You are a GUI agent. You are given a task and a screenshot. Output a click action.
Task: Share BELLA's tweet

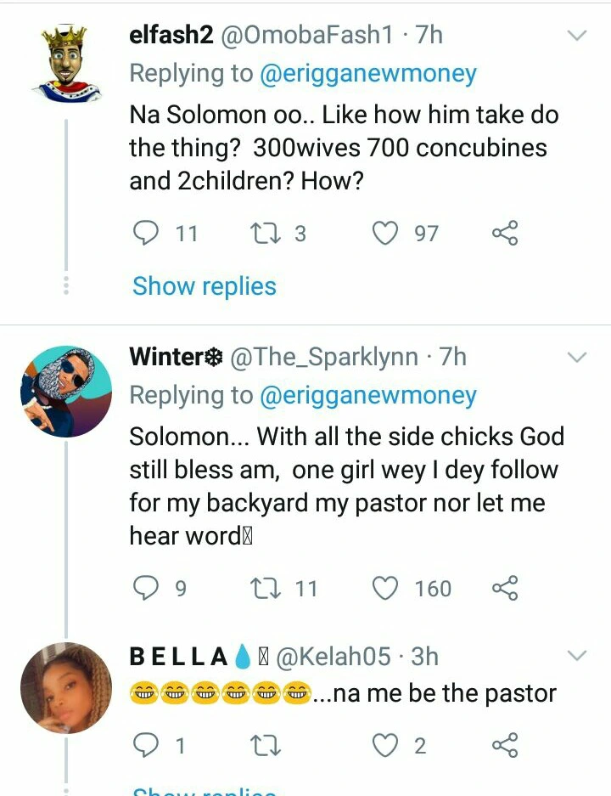(x=505, y=746)
